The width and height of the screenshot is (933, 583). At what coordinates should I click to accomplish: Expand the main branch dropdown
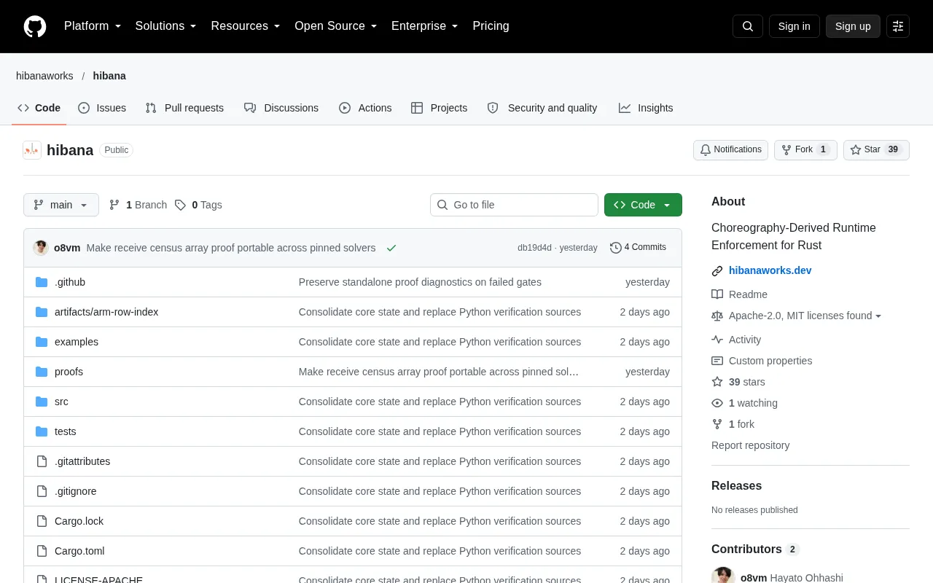point(61,205)
